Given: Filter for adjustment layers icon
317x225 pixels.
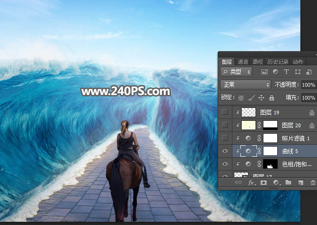Looking at the screenshot, I should (x=275, y=71).
